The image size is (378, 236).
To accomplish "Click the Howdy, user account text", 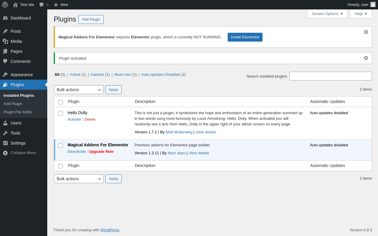I will (358, 5).
